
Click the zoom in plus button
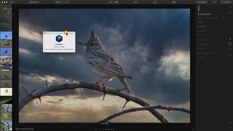pyautogui.click(x=68, y=2)
